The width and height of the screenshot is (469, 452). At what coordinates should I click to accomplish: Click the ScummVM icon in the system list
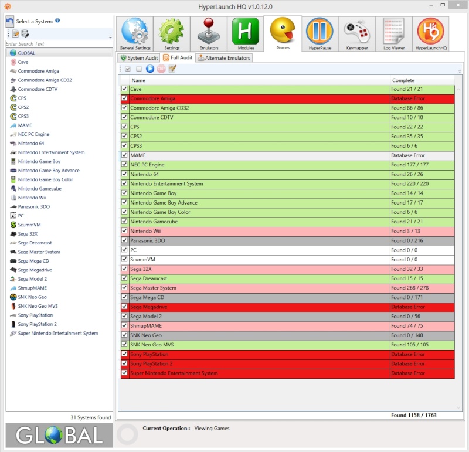pyautogui.click(x=13, y=225)
